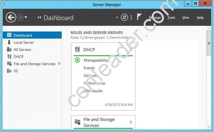Click the DHCP role tile icon
The image size is (214, 132).
coord(78,49)
